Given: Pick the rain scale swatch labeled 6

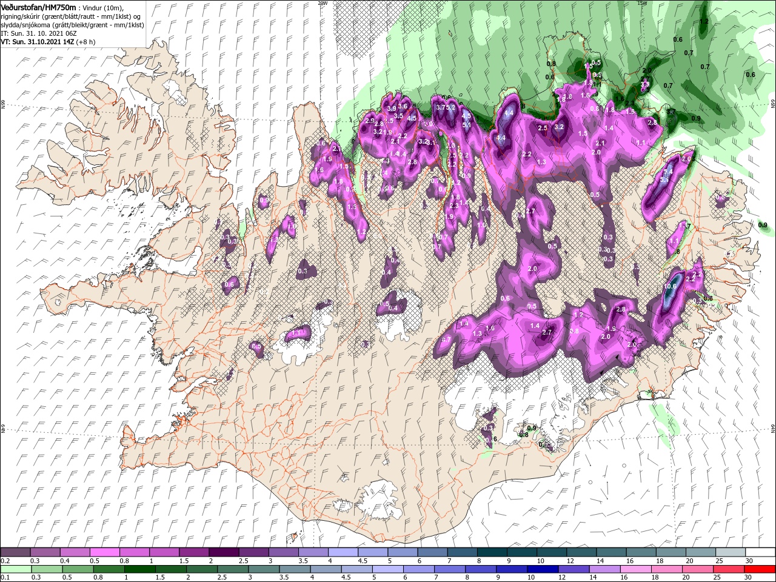Looking at the screenshot, I should (419, 569).
